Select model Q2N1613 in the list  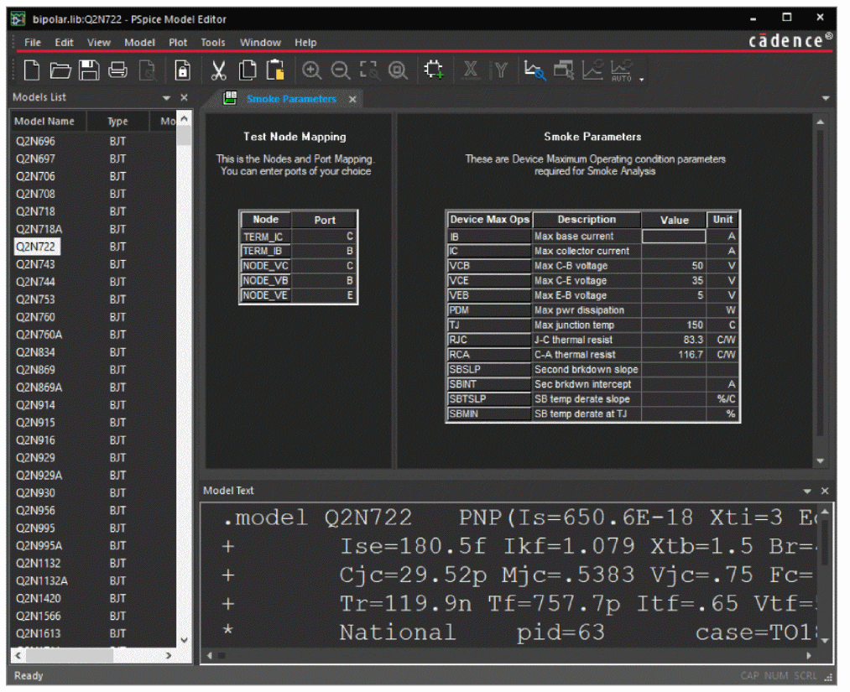(38, 633)
